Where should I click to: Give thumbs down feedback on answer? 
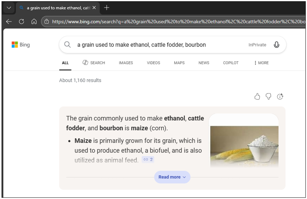(269, 96)
